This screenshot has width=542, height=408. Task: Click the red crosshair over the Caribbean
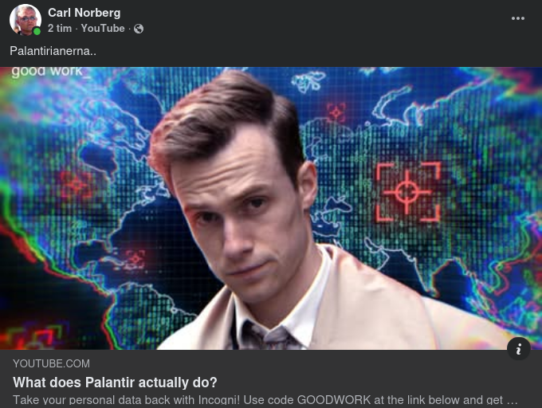[135, 259]
